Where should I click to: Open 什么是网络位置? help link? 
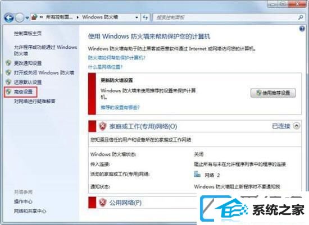click(105, 67)
